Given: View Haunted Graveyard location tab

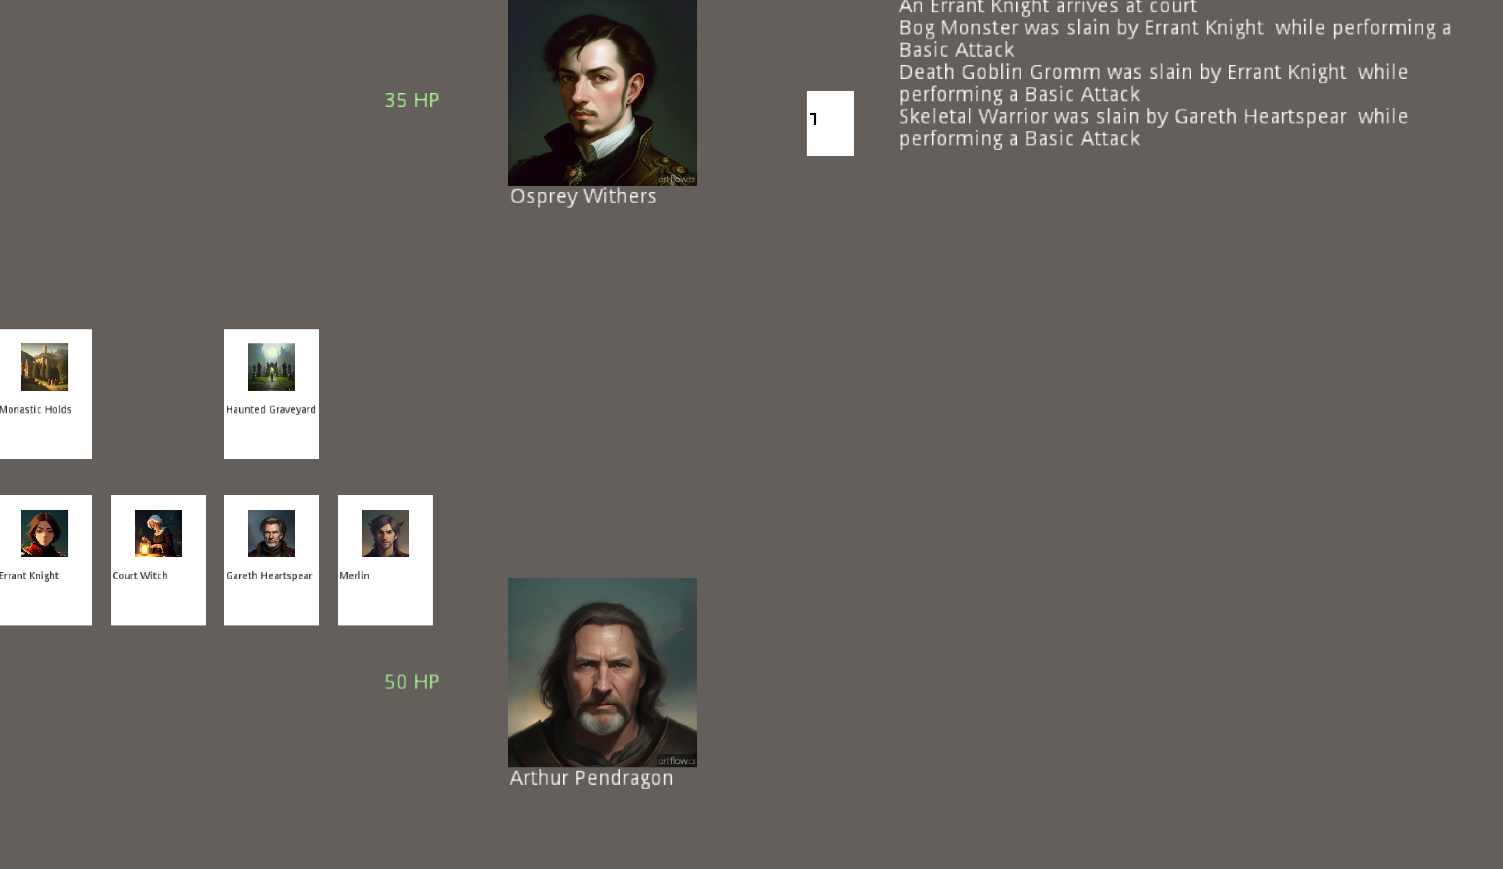Looking at the screenshot, I should point(271,394).
